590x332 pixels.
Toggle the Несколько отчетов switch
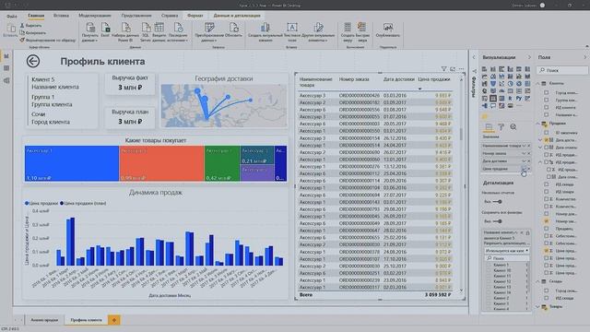497,202
